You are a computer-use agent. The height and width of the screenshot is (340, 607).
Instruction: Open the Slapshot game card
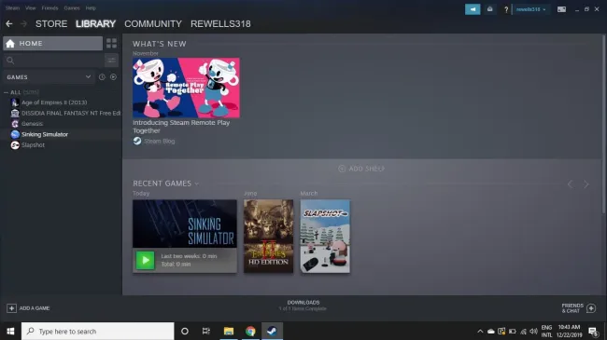click(325, 236)
